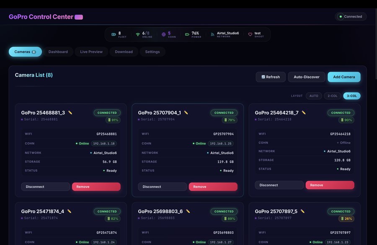Click WiFi name GP25707904
This screenshot has height=245, width=377.
pyautogui.click(x=223, y=134)
